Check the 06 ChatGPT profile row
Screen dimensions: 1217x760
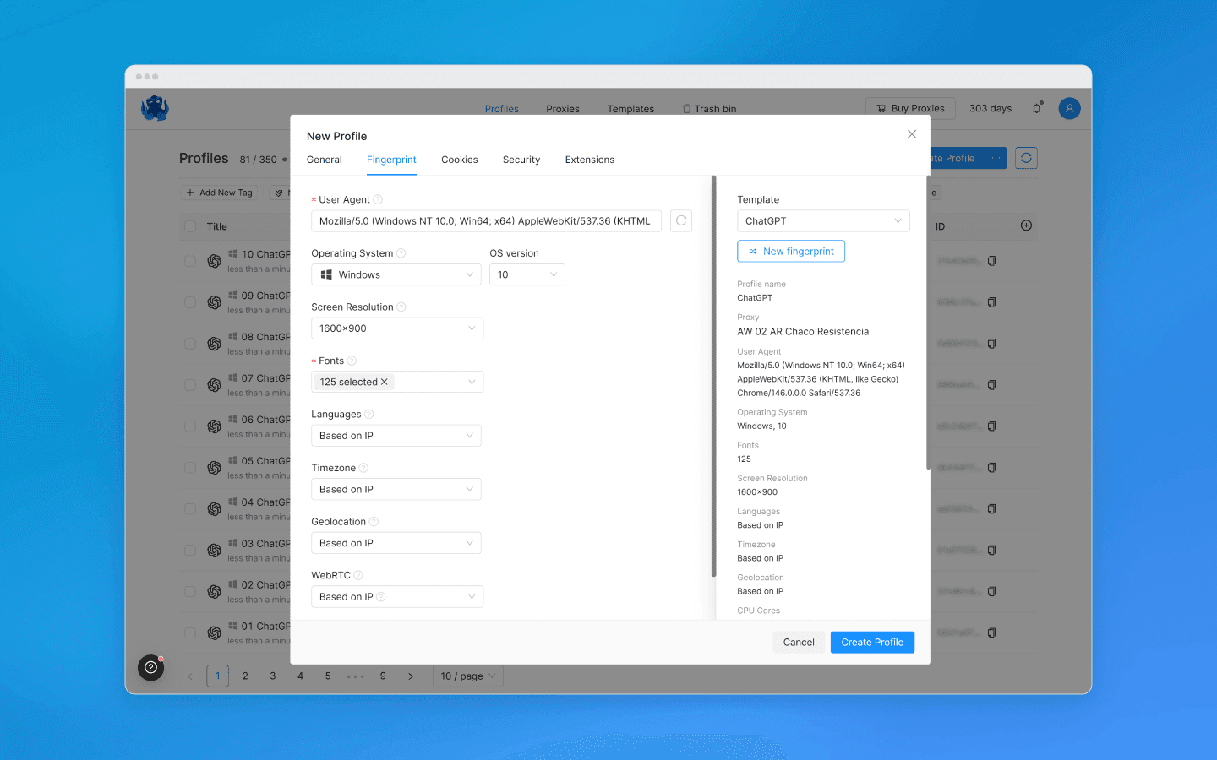point(190,426)
